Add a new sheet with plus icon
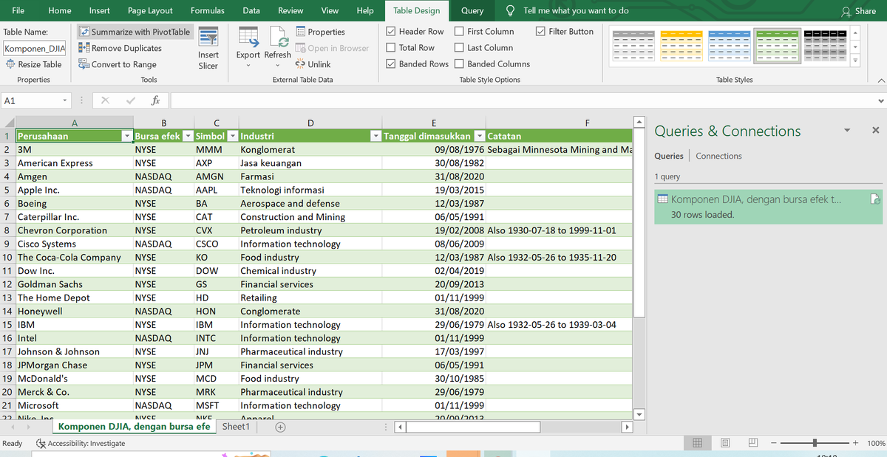This screenshot has height=457, width=887. pyautogui.click(x=280, y=427)
